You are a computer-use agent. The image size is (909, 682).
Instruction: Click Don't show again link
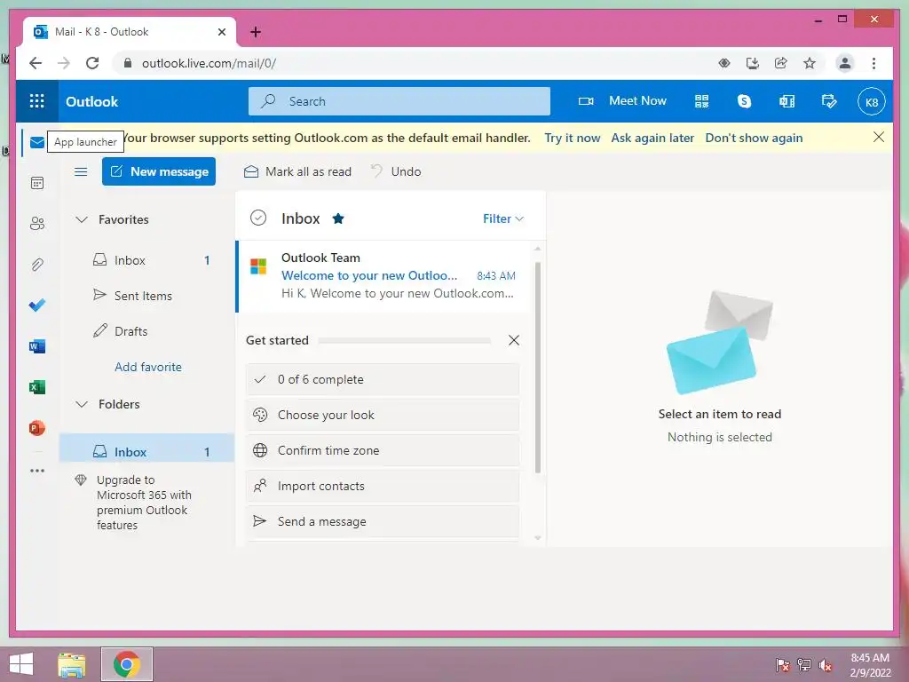click(754, 138)
